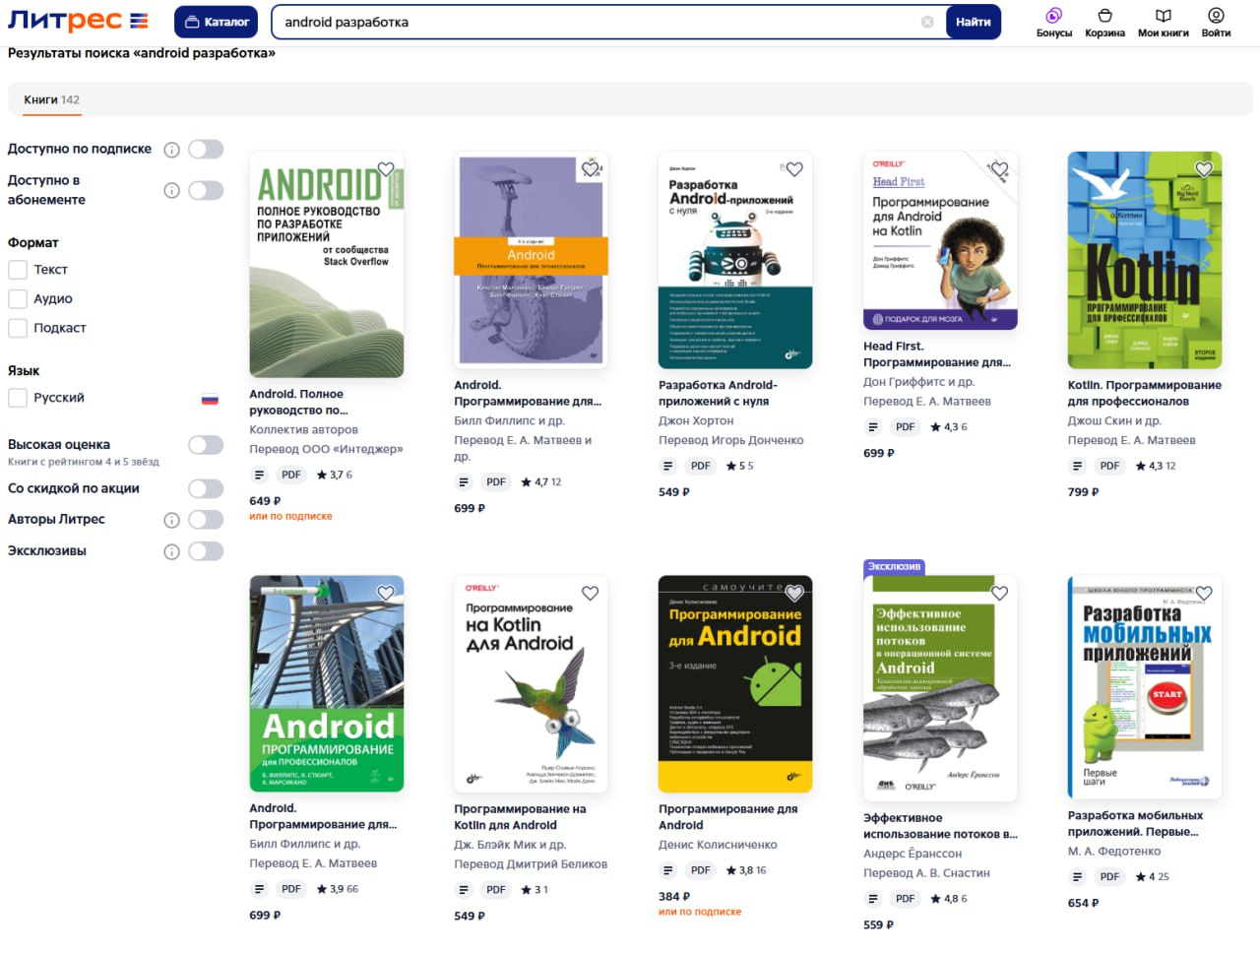Open the fish cover Эффективное использование потоков
The height and width of the screenshot is (954, 1260).
[940, 688]
